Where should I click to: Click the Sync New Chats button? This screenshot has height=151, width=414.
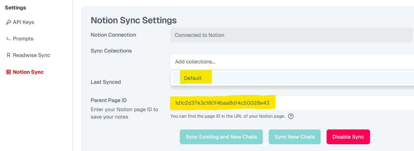tap(295, 137)
